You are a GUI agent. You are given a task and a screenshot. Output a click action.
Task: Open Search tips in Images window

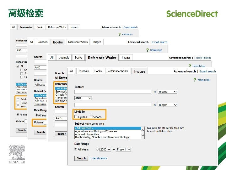pyautogui.click(x=204, y=80)
